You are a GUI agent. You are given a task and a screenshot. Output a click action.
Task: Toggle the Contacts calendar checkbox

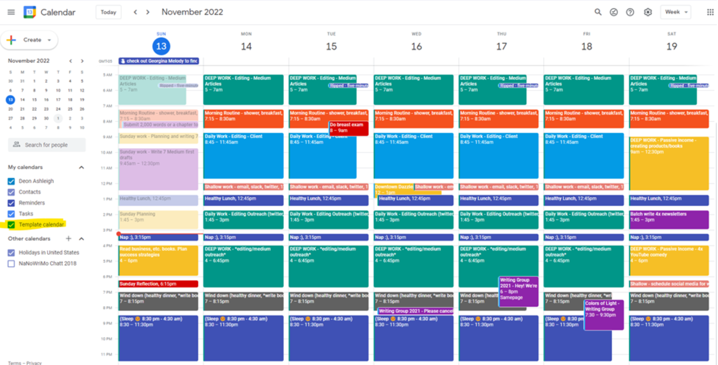tap(11, 192)
